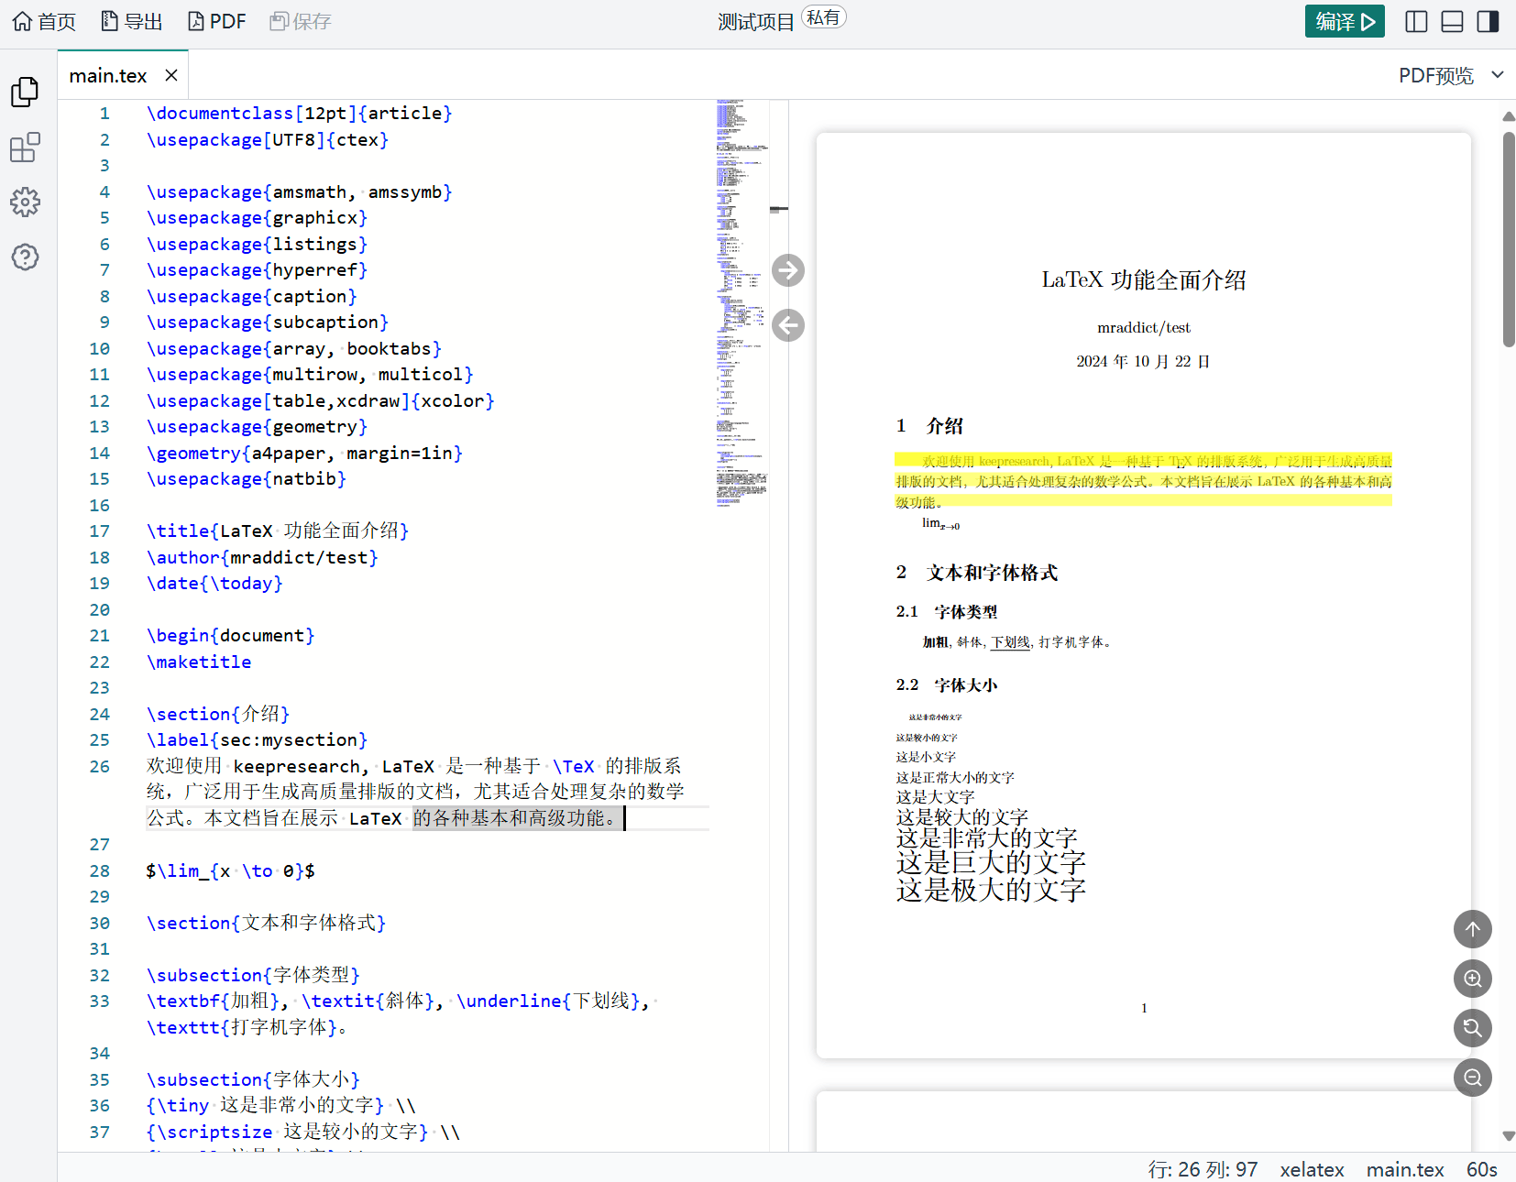Export the project via 导出

[x=131, y=20]
